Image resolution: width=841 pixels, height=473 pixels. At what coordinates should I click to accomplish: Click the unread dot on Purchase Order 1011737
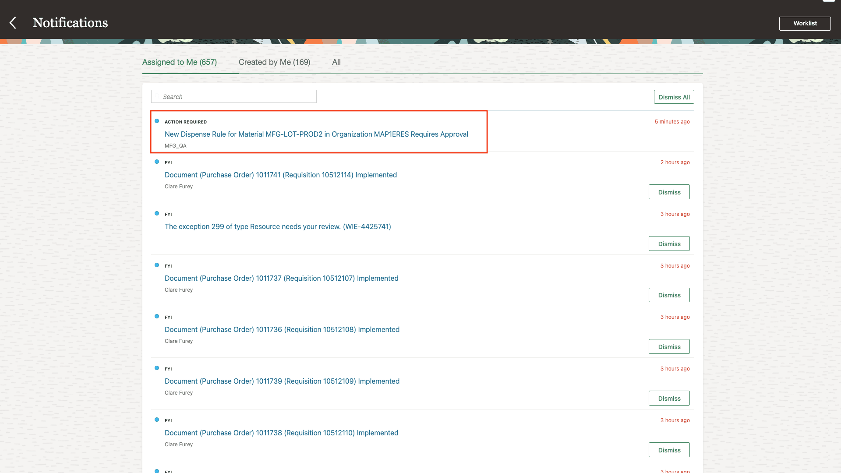157,265
